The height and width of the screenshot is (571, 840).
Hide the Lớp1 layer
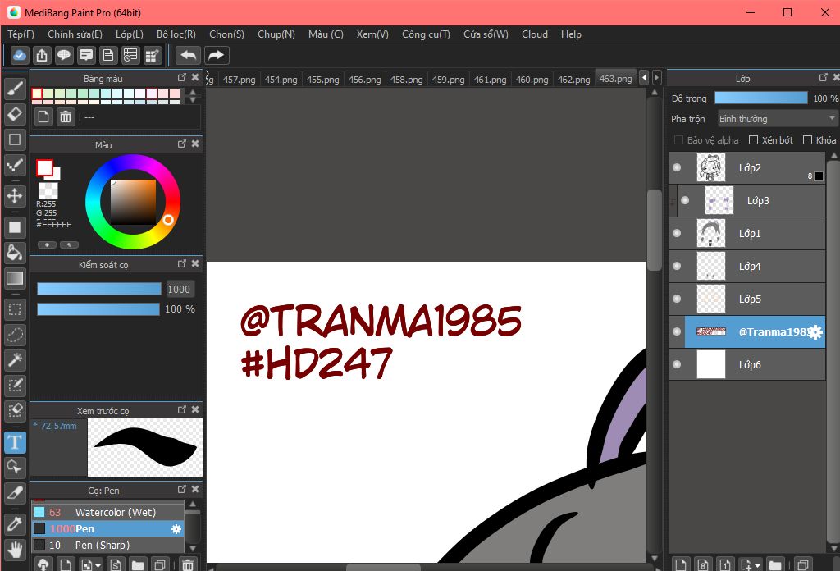point(677,233)
